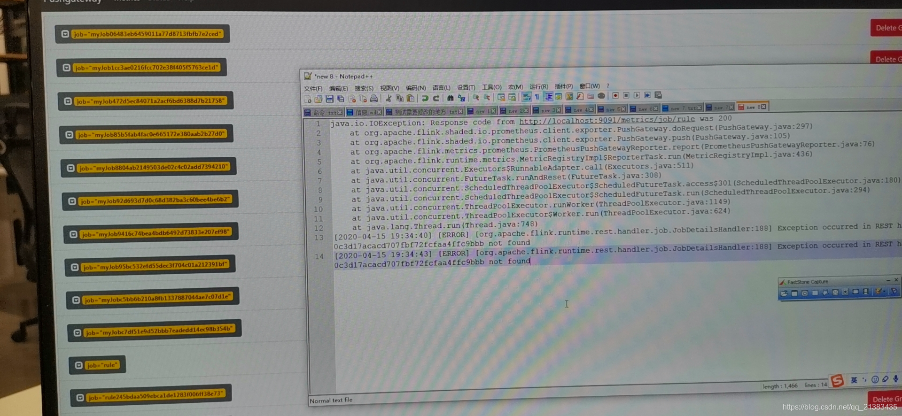Collapse the job="myJob8804ab..." group
The image size is (902, 416).
click(70, 168)
